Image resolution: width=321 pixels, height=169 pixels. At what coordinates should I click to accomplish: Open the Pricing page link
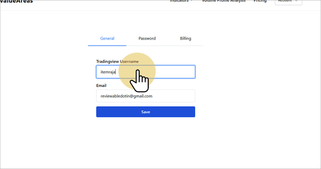pos(260,1)
